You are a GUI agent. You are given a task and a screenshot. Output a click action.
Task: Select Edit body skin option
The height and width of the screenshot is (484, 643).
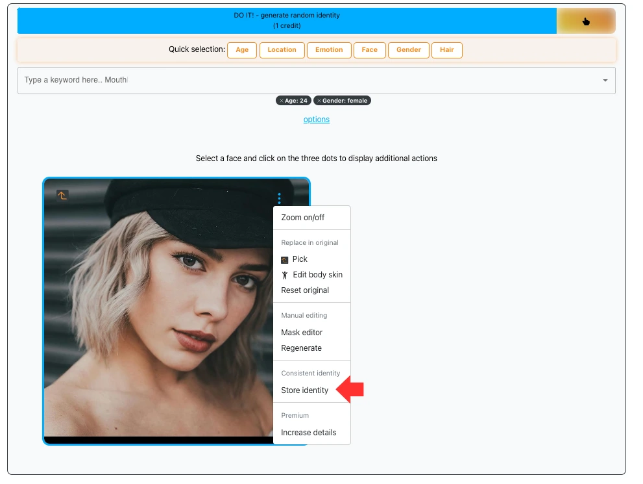317,275
